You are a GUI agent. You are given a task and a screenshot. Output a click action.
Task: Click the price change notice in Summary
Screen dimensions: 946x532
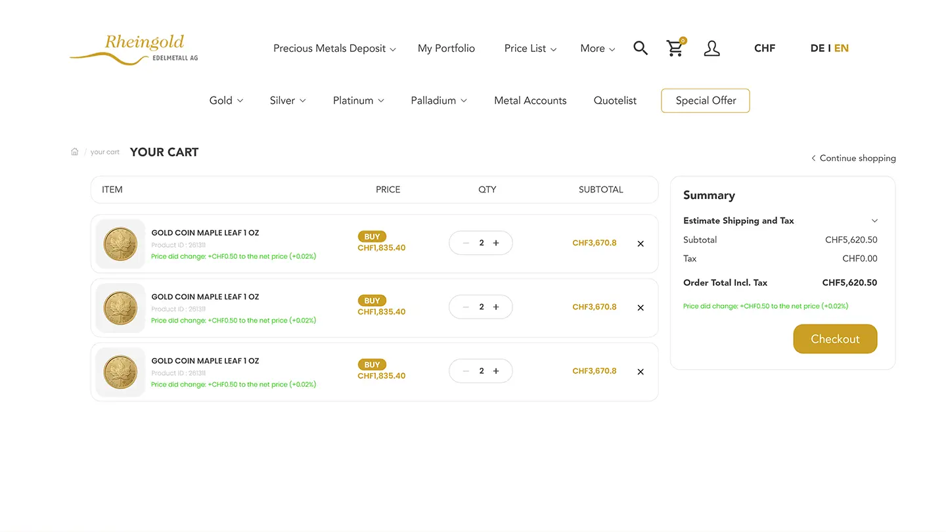765,306
